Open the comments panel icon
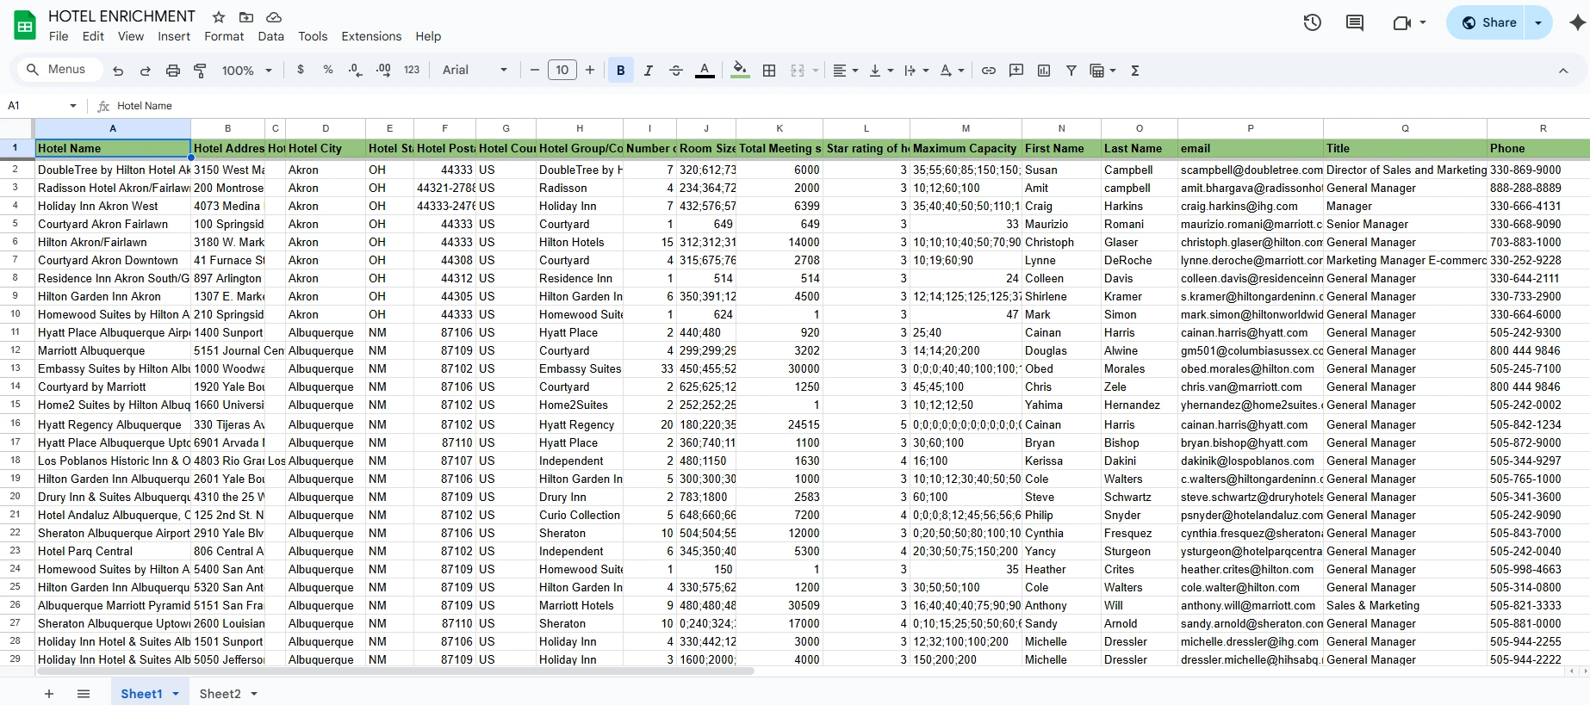The width and height of the screenshot is (1590, 705). (x=1355, y=23)
